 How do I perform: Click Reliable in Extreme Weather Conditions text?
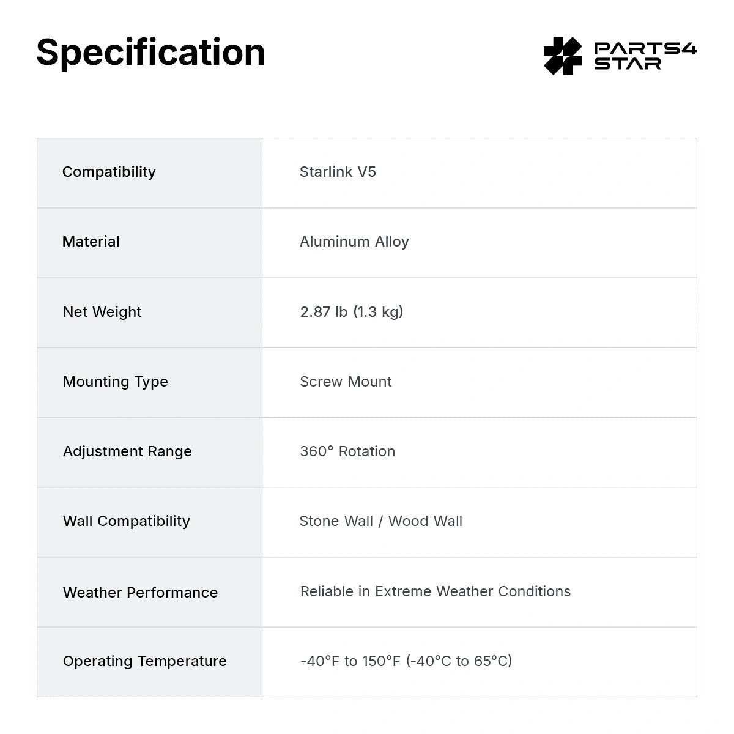tap(435, 591)
